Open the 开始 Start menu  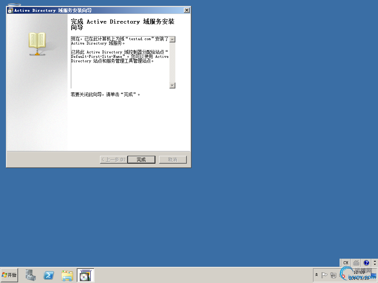click(9, 275)
